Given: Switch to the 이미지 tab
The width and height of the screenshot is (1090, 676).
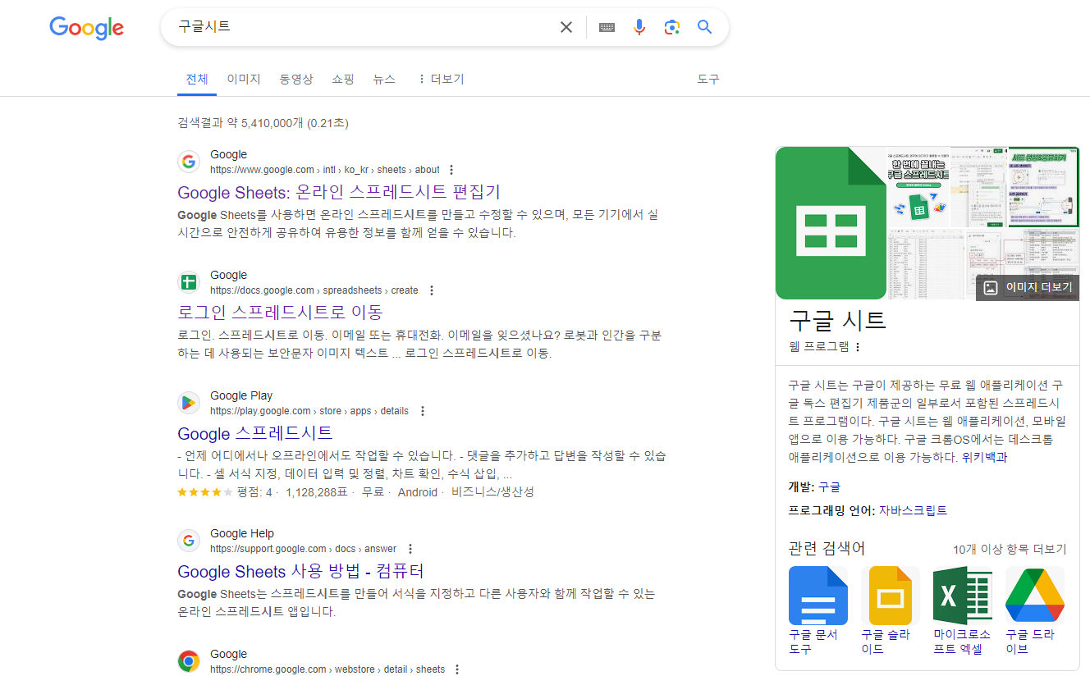Looking at the screenshot, I should click(x=244, y=80).
